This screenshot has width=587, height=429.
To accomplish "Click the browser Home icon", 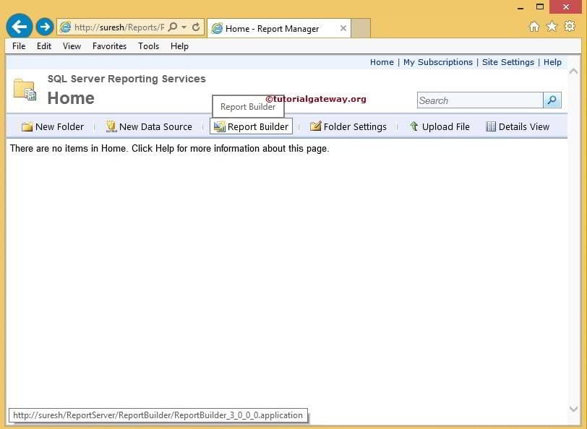I will coord(534,25).
